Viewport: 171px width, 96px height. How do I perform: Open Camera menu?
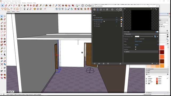coord(12,3)
